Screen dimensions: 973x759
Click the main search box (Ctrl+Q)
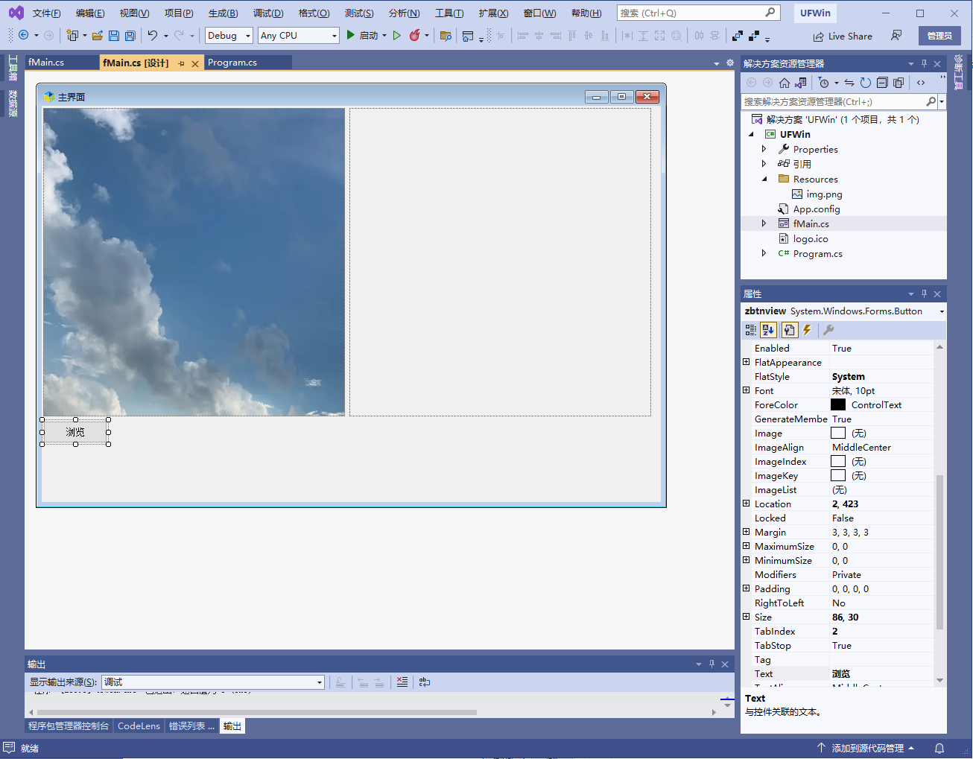[x=698, y=13]
